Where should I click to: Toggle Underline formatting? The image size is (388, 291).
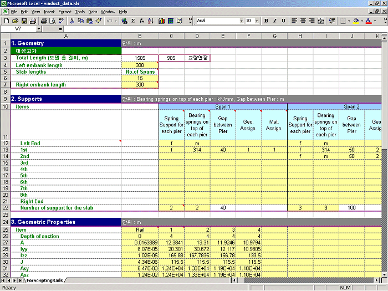(283, 21)
